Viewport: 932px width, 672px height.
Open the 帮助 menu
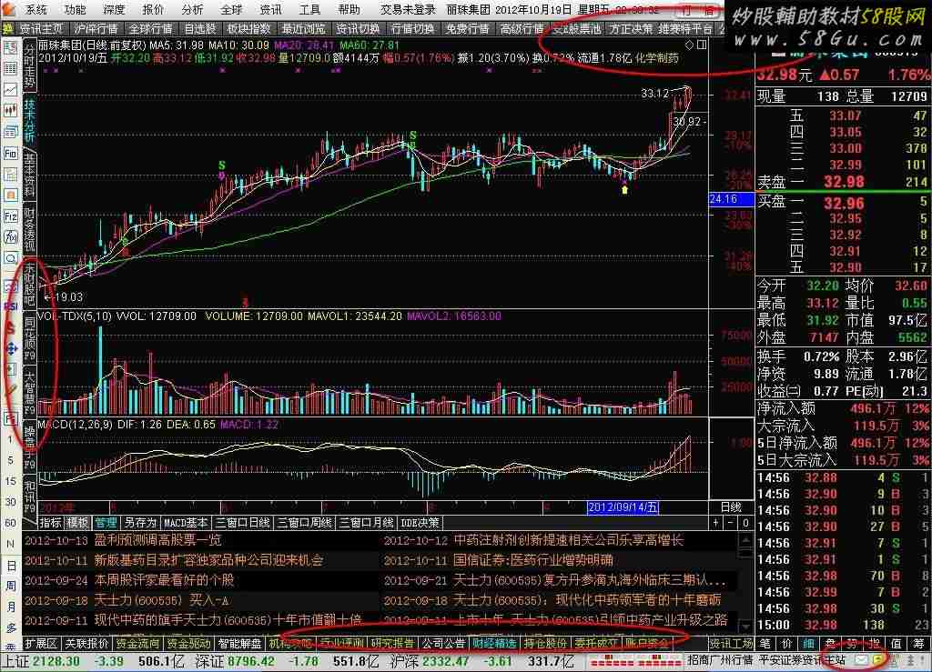point(349,9)
